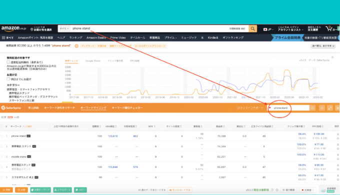Click the エクスポート export button
The height and width of the screenshot is (195, 340).
62,190
